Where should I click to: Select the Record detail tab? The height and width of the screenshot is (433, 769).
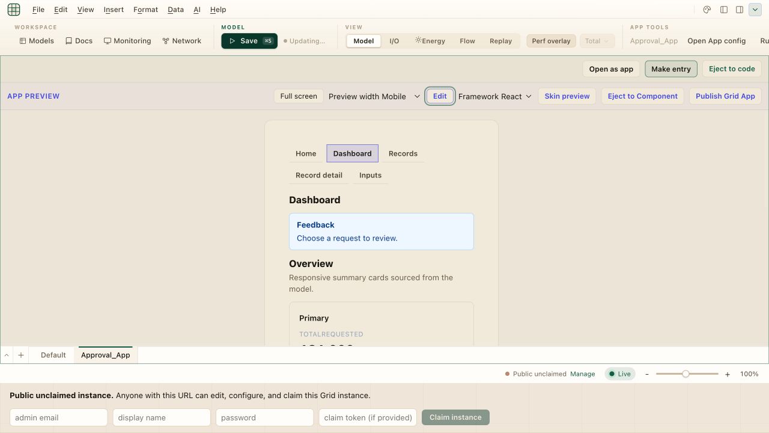(319, 175)
